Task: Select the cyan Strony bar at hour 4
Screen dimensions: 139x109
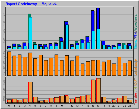Action: pos(30,33)
